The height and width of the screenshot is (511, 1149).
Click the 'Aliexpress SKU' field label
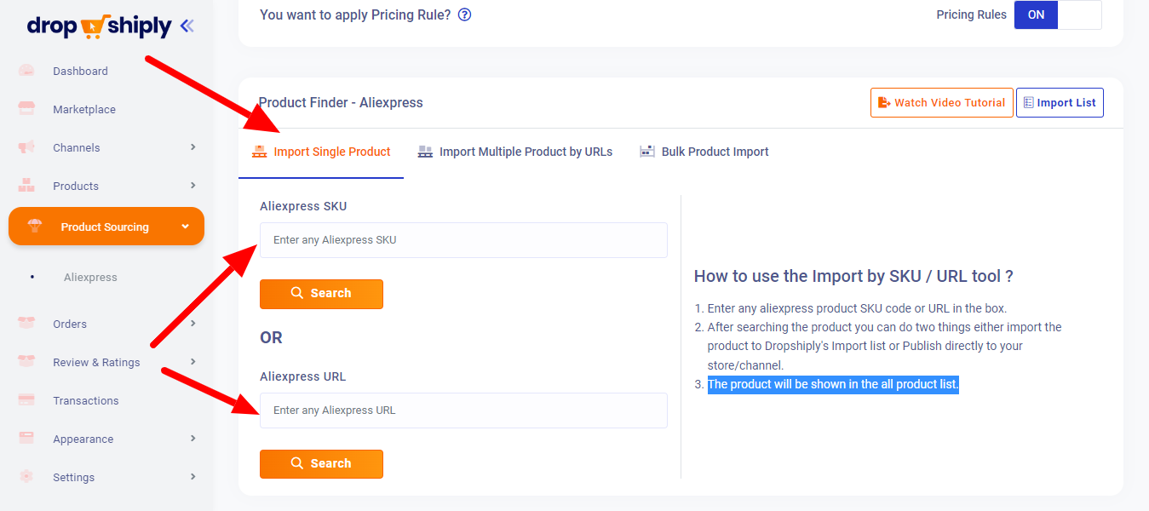(x=303, y=206)
